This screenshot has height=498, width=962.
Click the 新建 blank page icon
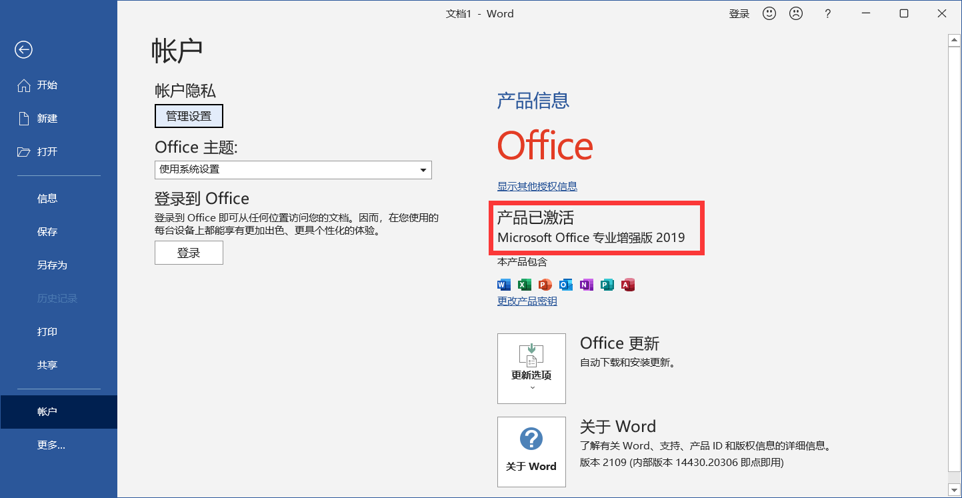[24, 119]
